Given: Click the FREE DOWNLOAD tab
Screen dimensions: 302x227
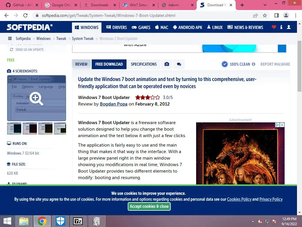Looking at the screenshot, I should coord(109,64).
